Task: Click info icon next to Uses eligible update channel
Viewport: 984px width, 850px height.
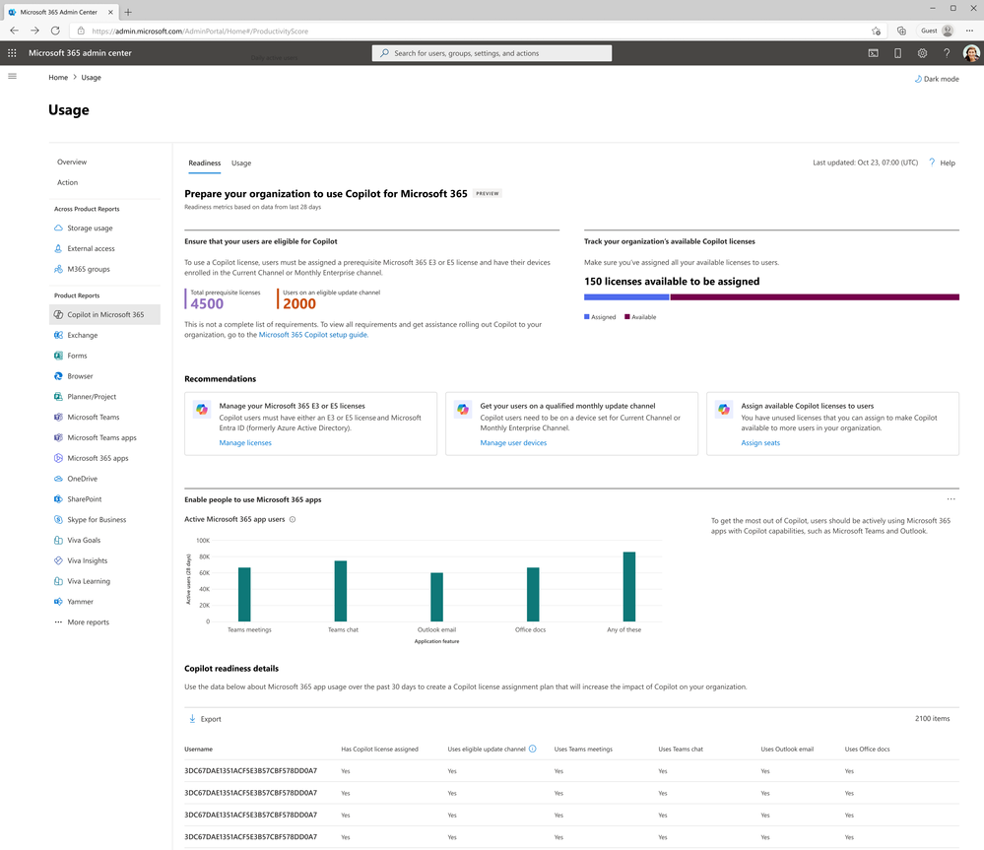Action: point(533,749)
